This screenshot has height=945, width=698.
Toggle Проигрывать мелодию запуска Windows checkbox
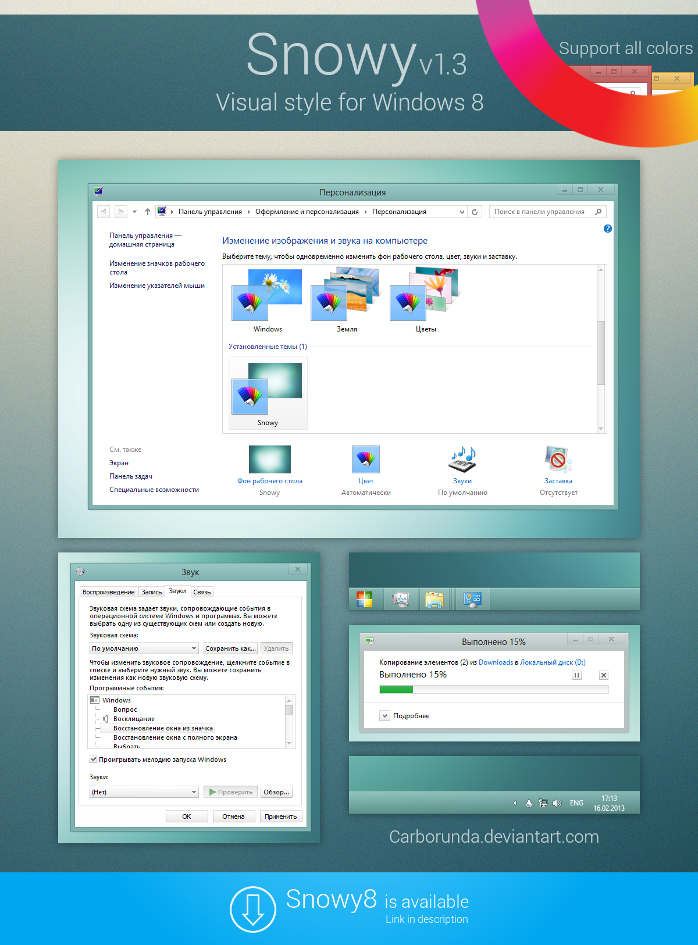(93, 759)
